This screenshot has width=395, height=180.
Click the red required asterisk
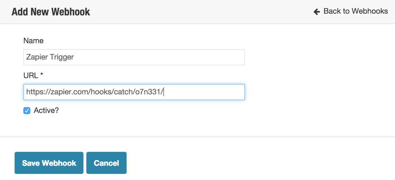(x=41, y=75)
